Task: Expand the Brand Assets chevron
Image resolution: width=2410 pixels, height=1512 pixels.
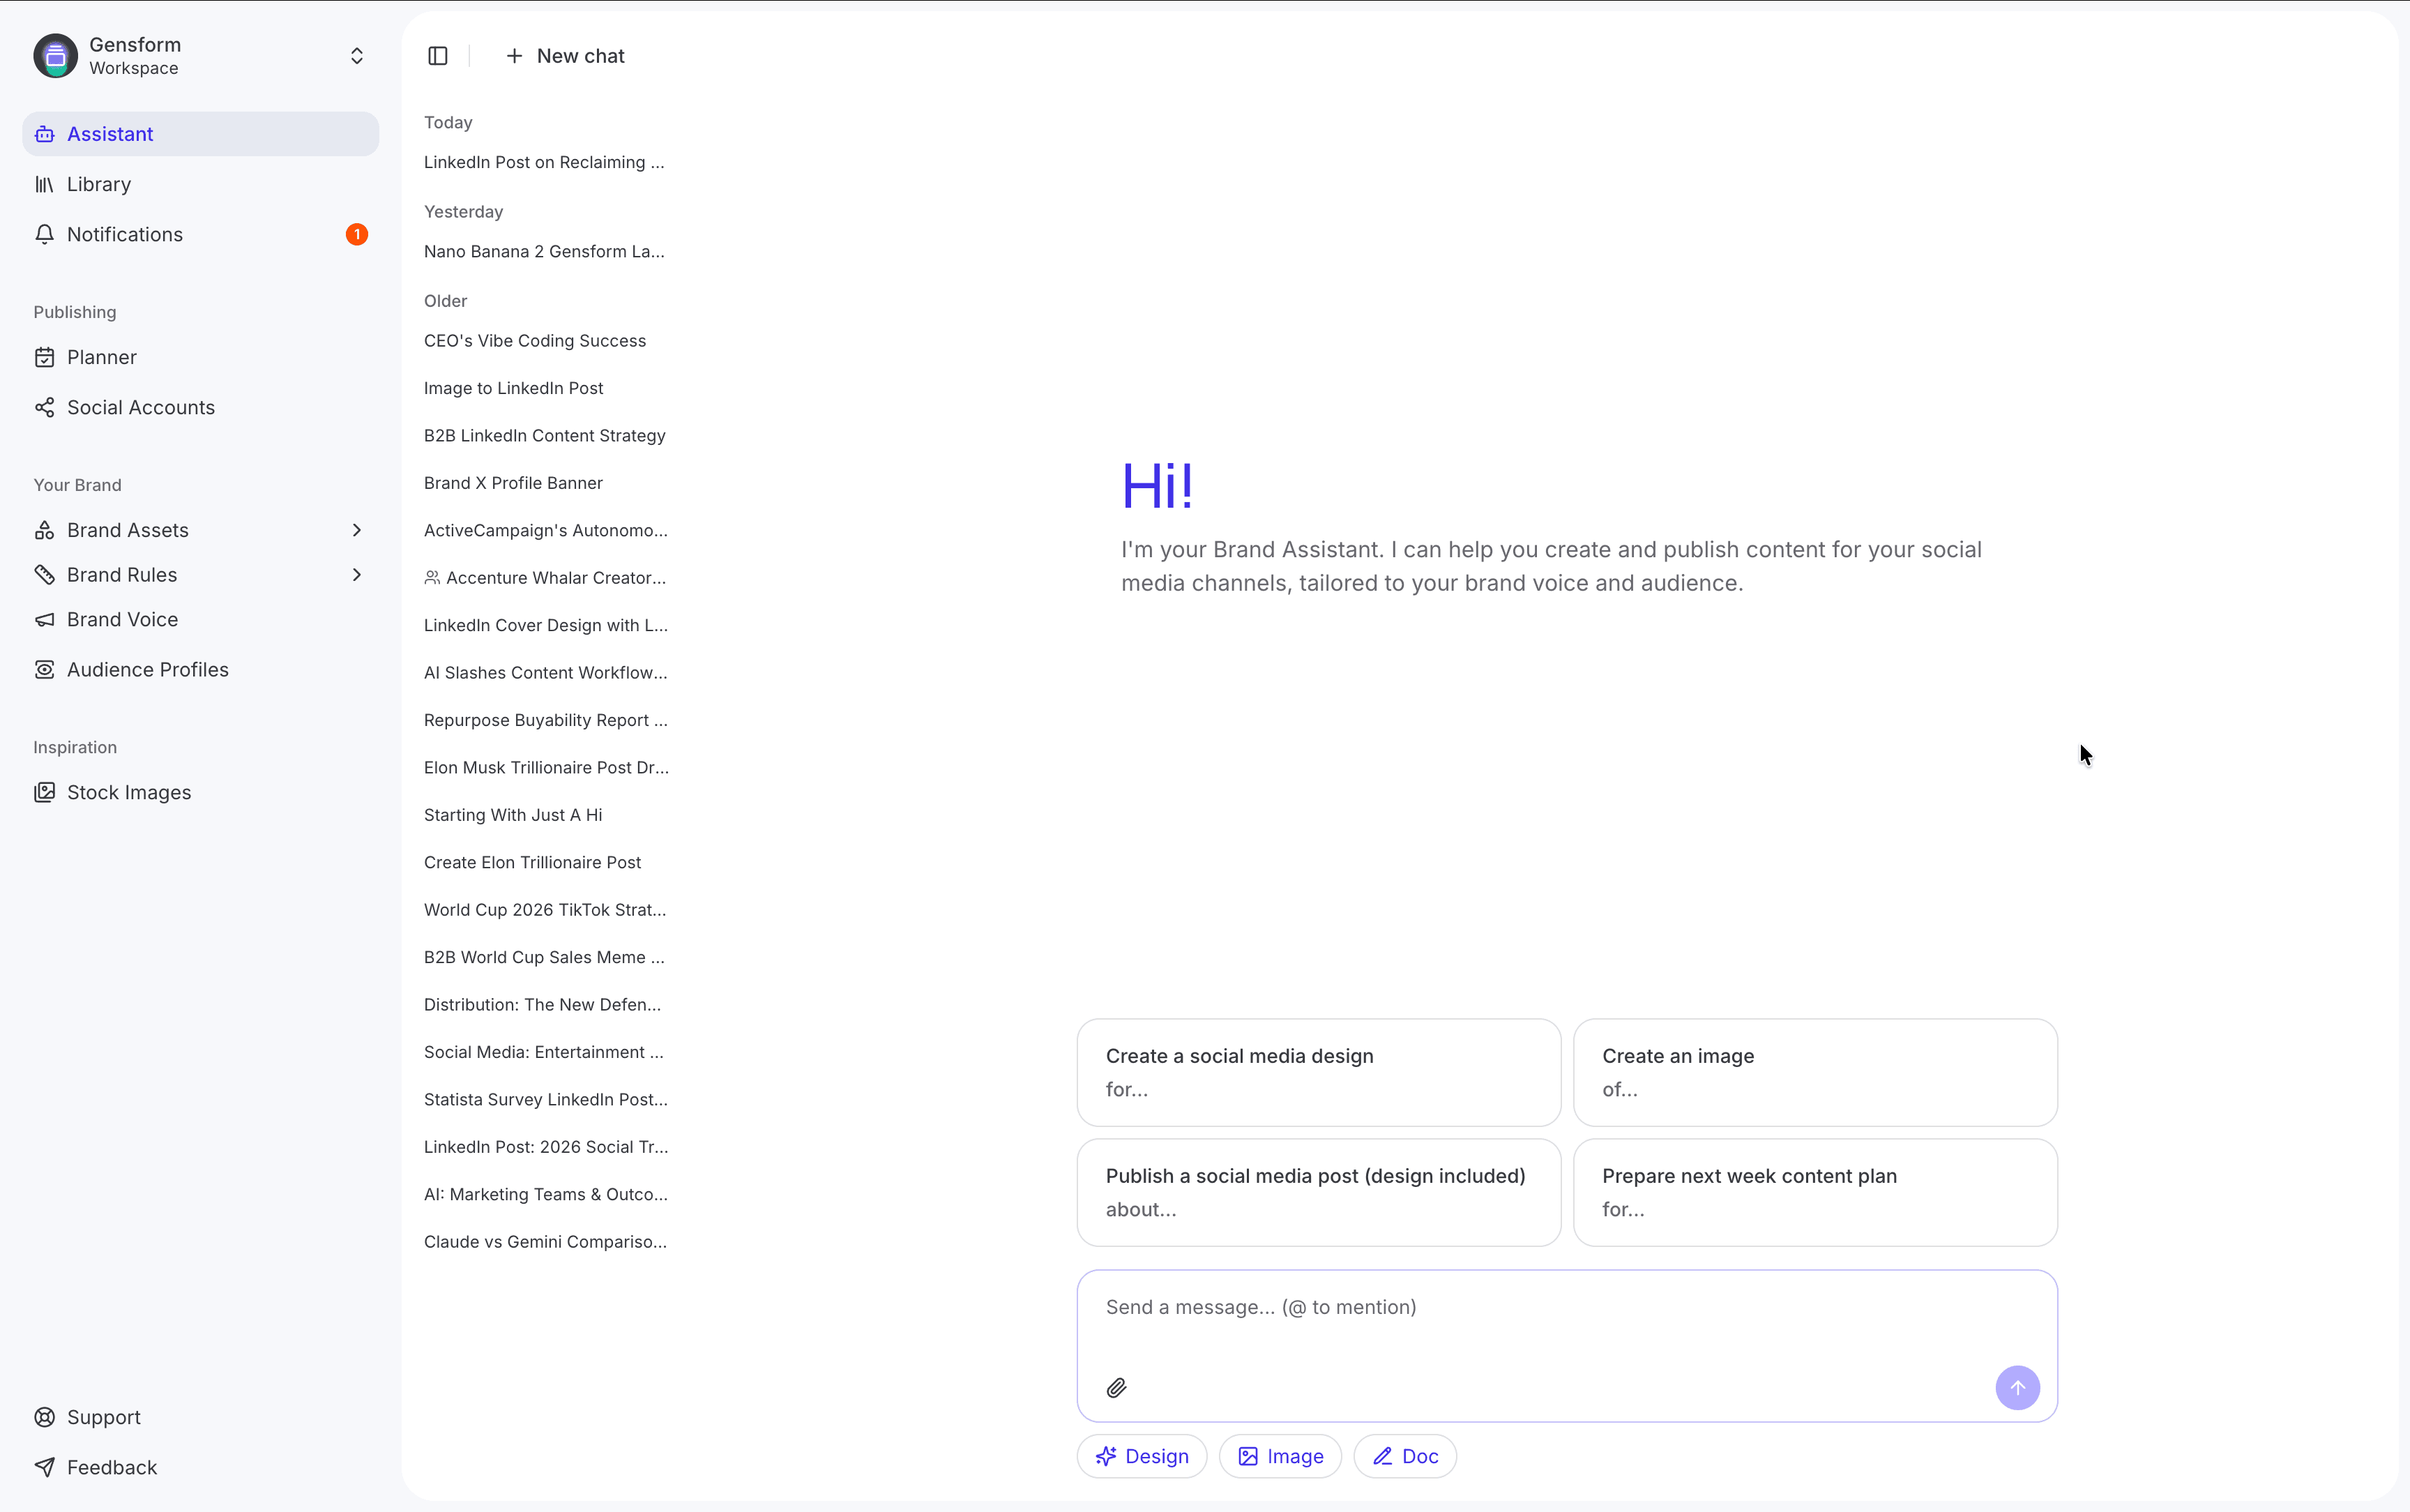Action: (x=357, y=530)
